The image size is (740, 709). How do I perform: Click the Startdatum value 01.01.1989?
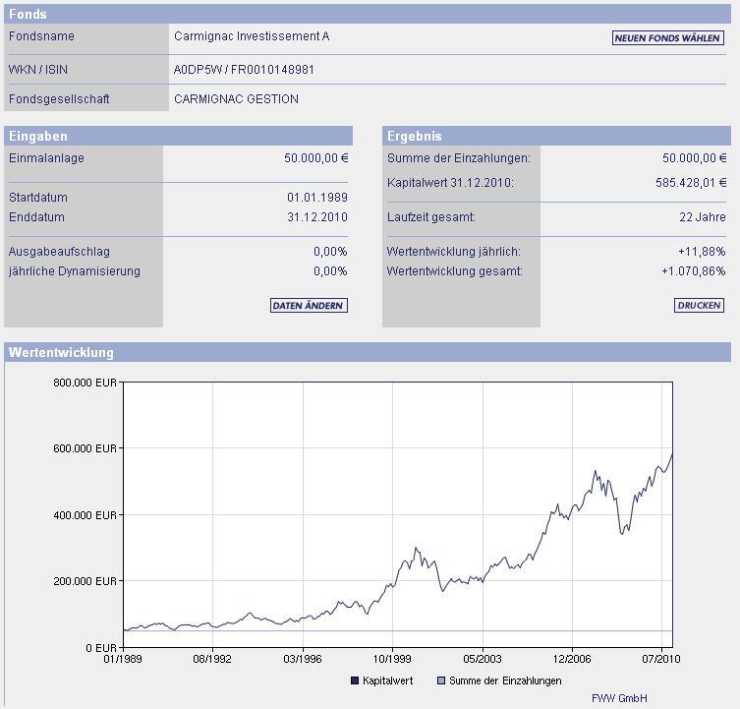(317, 197)
